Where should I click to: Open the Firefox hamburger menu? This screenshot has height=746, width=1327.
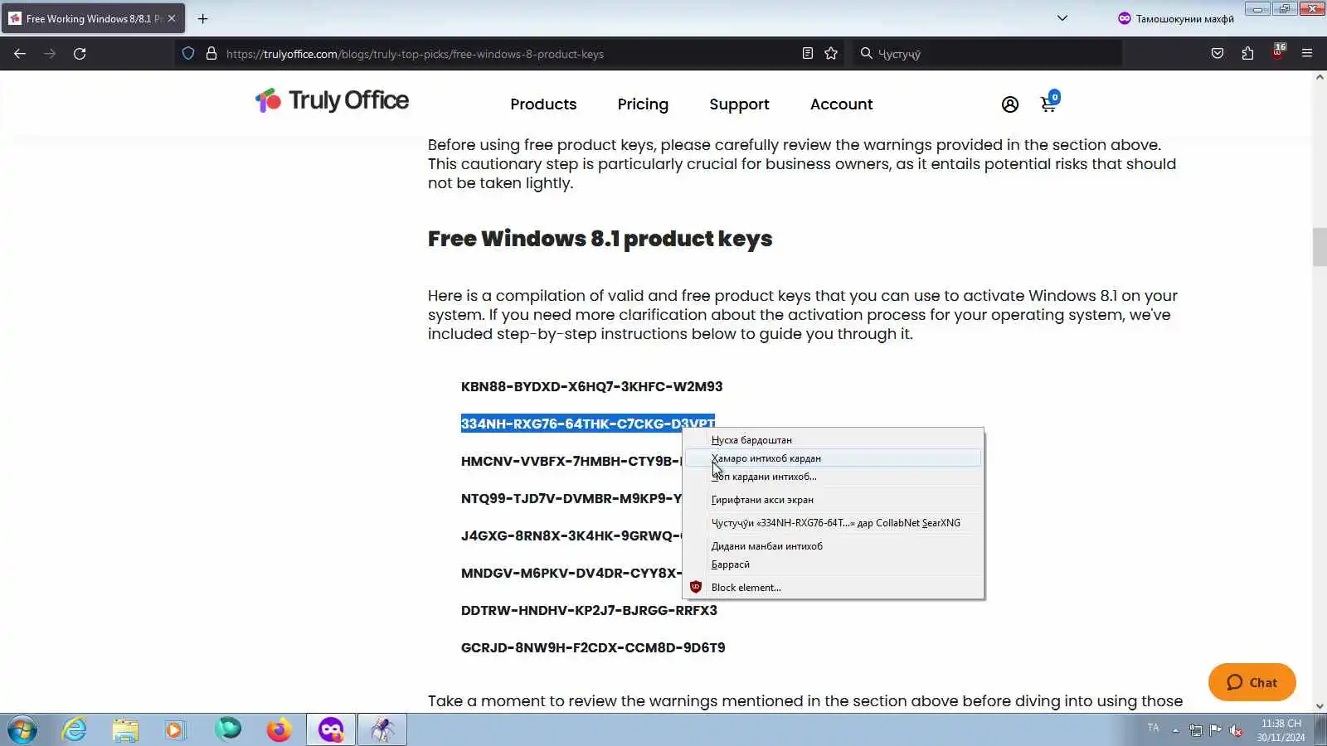(x=1307, y=54)
